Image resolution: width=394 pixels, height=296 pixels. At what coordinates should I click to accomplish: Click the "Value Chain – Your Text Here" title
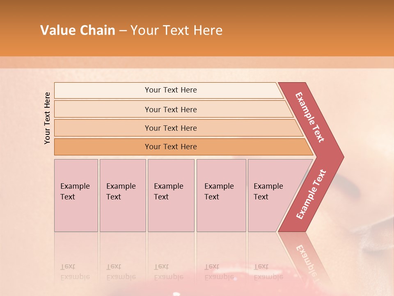click(131, 30)
